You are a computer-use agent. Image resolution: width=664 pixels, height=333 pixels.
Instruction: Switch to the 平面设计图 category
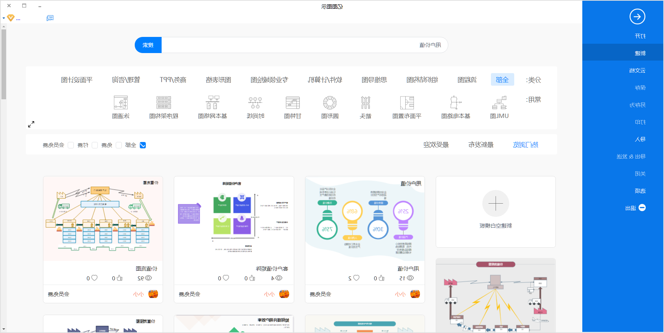coord(76,80)
